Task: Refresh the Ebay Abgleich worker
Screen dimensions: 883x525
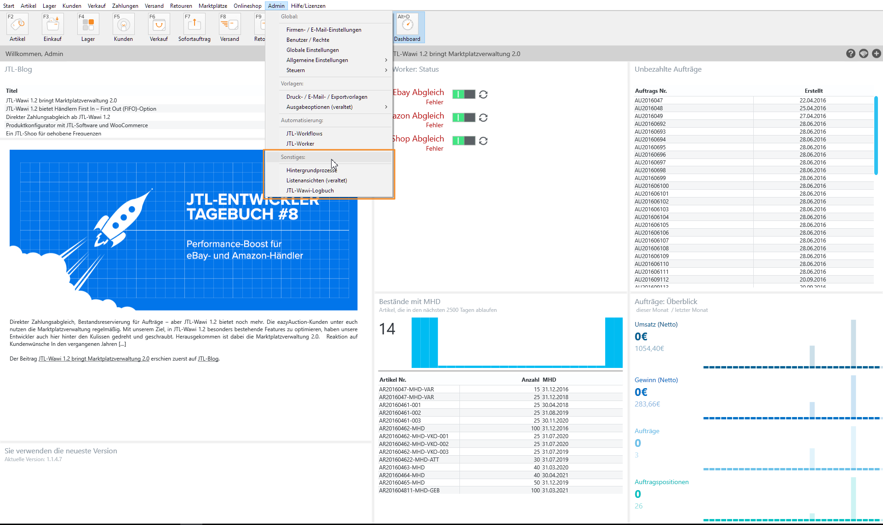Action: pos(483,95)
